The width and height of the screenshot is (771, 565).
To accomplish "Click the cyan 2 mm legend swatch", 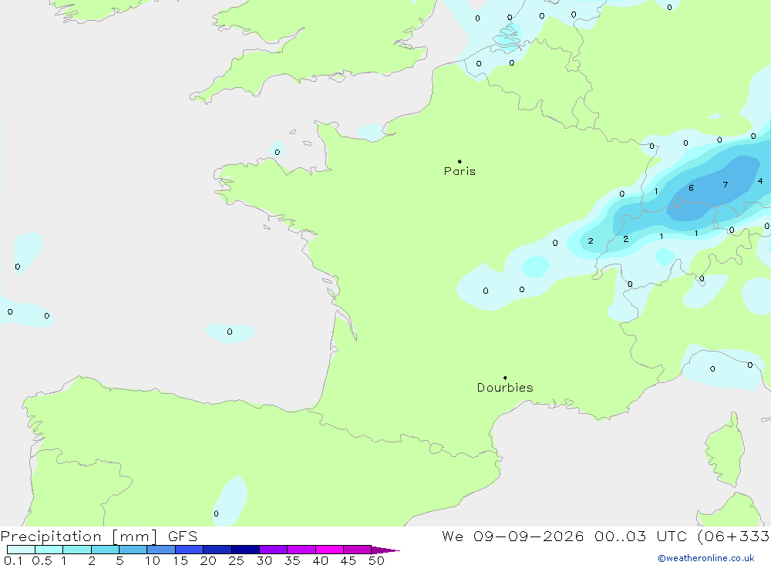I will pyautogui.click(x=105, y=550).
